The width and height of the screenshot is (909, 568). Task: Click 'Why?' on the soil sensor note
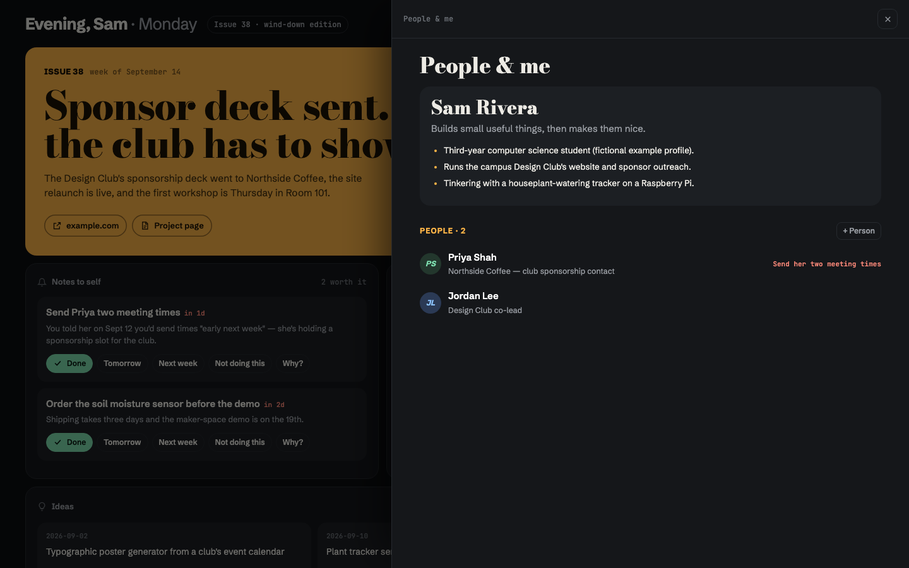click(x=293, y=442)
